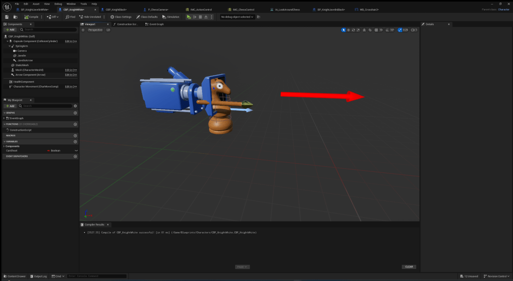Toggle rotation snapping in the viewport

(x=387, y=30)
